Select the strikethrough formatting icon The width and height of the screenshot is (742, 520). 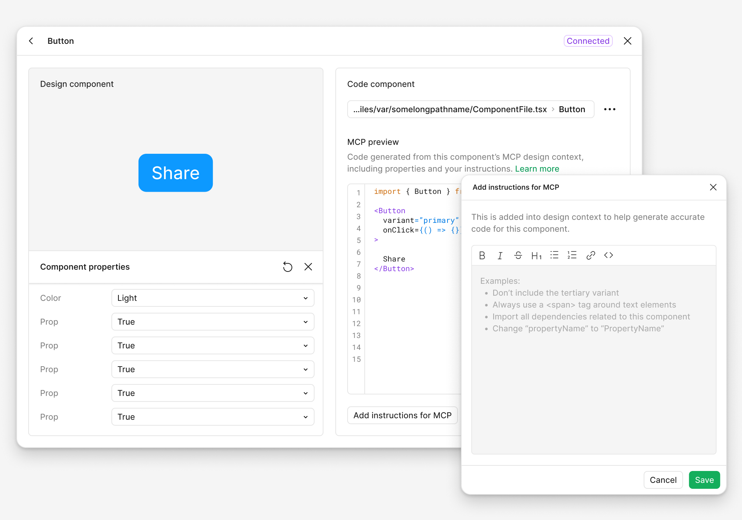[518, 255]
